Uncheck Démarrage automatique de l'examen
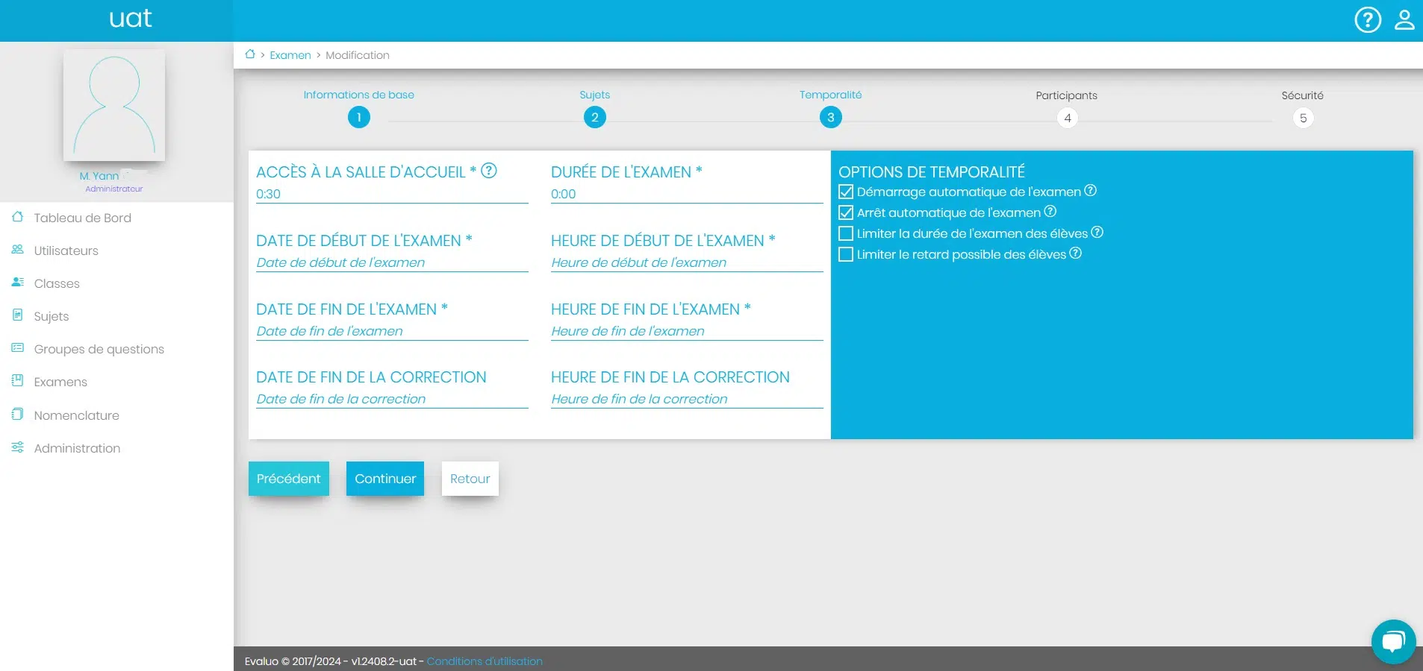This screenshot has width=1423, height=671. [846, 192]
